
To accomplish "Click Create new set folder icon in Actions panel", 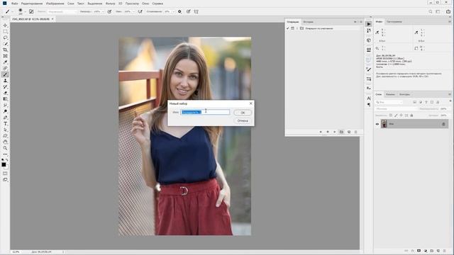I will coord(342,132).
